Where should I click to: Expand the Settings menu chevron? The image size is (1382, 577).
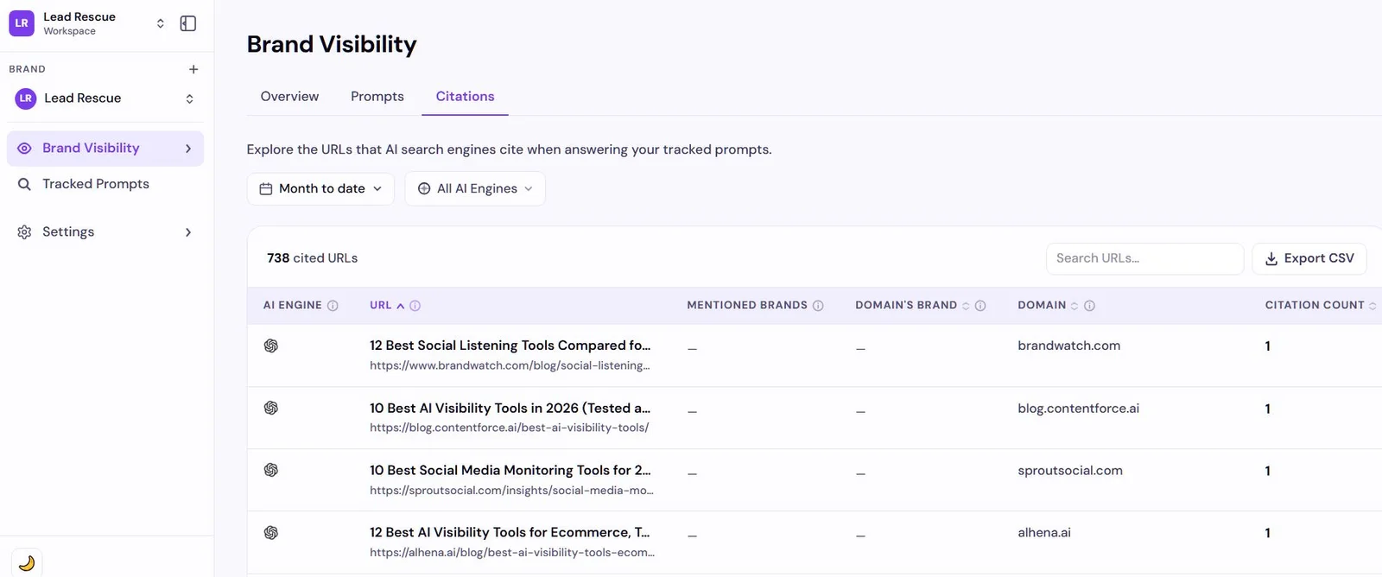coord(188,232)
